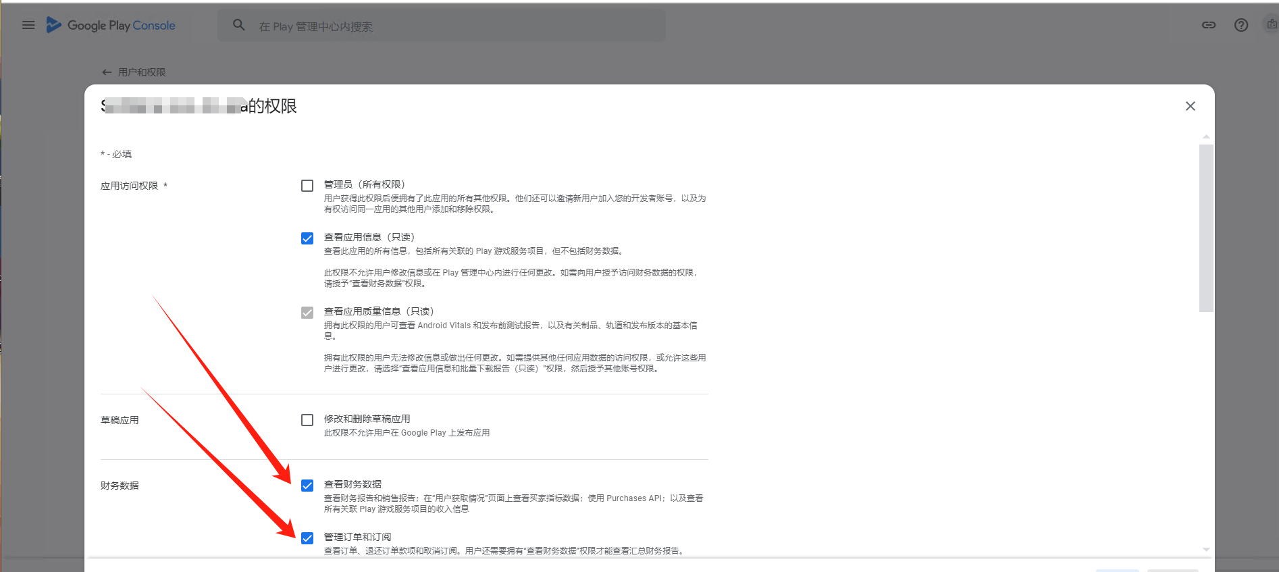Viewport: 1279px width, 572px height.
Task: Toggle the greyed 查看应用质量信息 checkbox
Action: 307,313
